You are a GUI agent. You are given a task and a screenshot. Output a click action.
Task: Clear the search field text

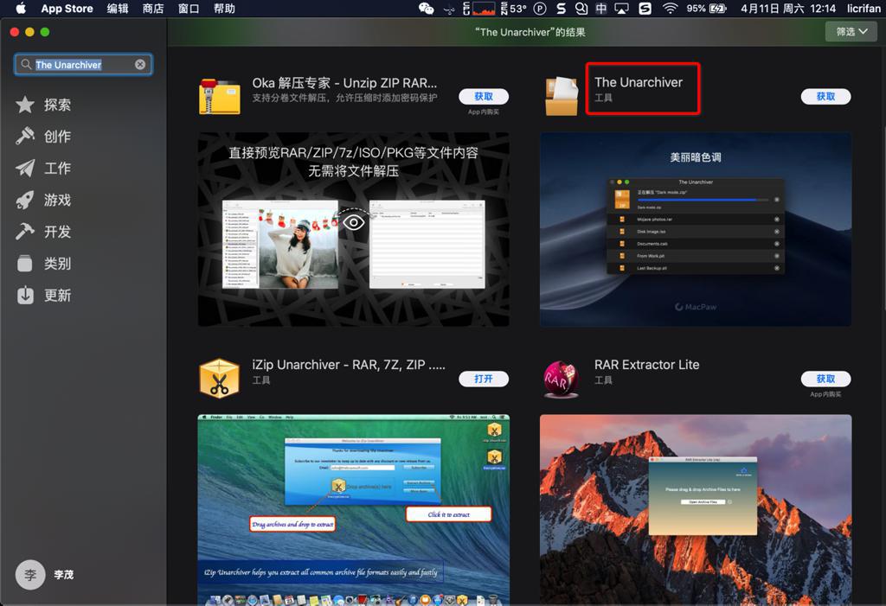tap(140, 64)
